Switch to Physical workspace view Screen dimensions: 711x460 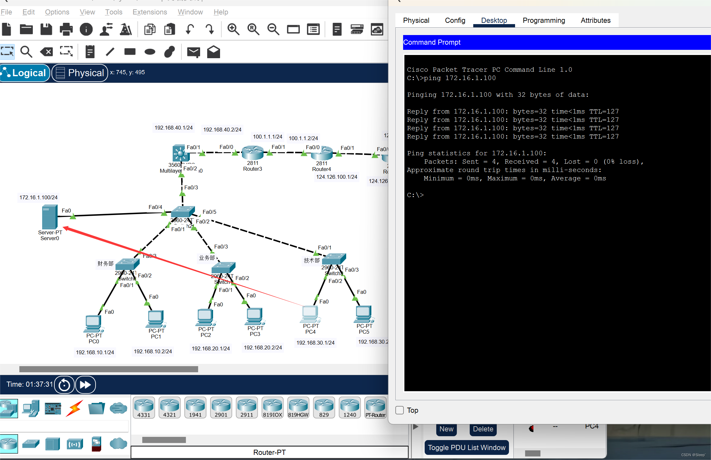coord(80,73)
